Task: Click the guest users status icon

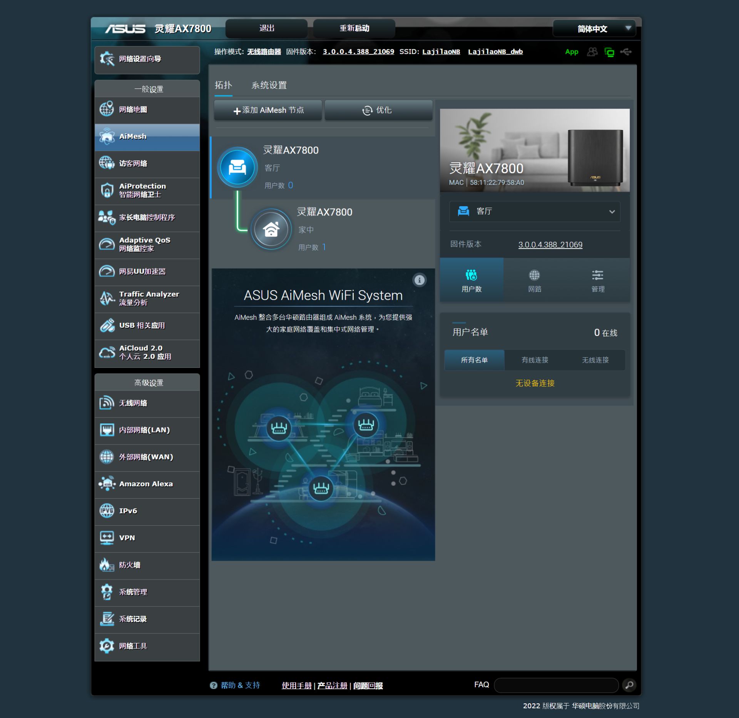Action: [x=592, y=52]
